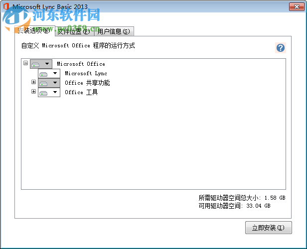Click the 自定义 Microsoft Office 程序的运行方式 heading
This screenshot has width=307, height=249.
click(x=78, y=46)
